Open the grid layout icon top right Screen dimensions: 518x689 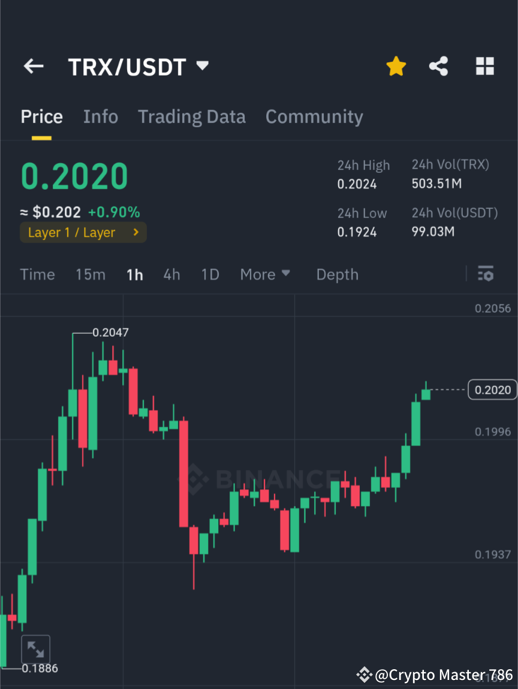click(x=484, y=66)
